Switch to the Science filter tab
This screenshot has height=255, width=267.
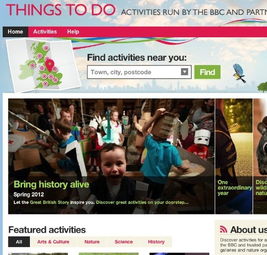click(124, 242)
